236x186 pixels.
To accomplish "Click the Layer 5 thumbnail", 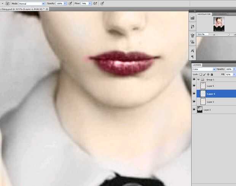I will (x=203, y=86).
